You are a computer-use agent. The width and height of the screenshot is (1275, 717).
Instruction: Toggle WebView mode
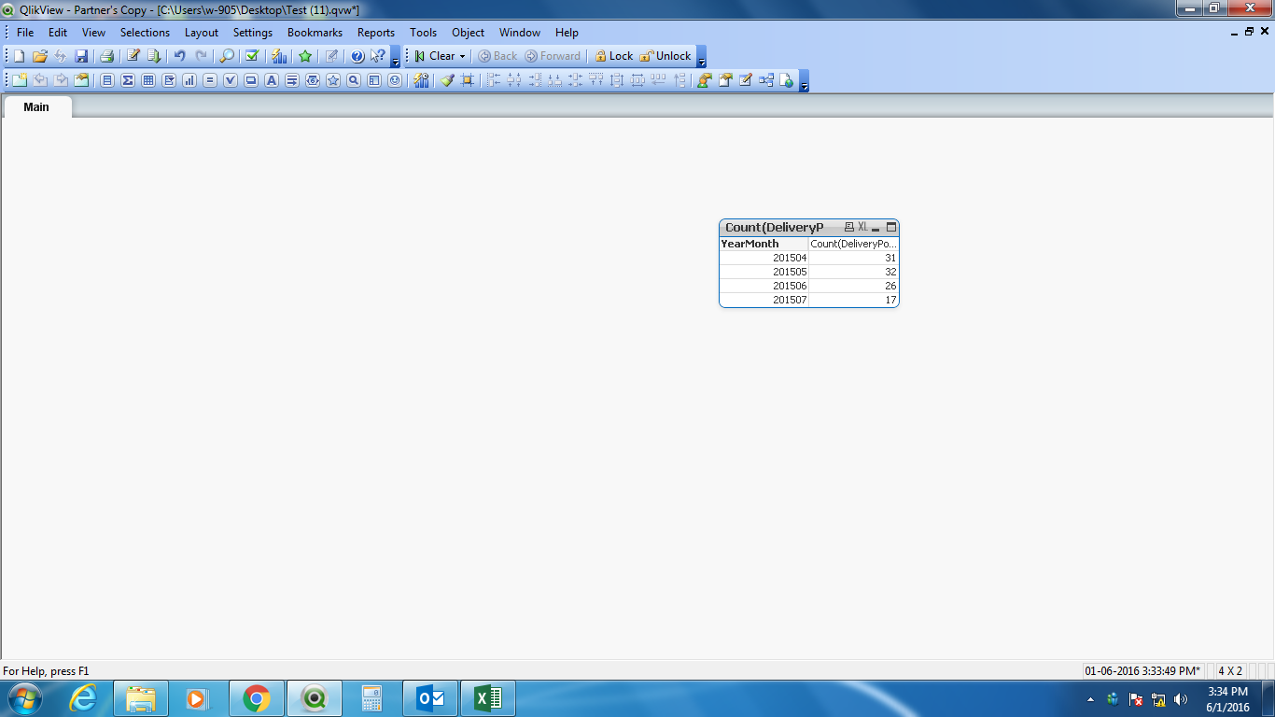pos(787,80)
